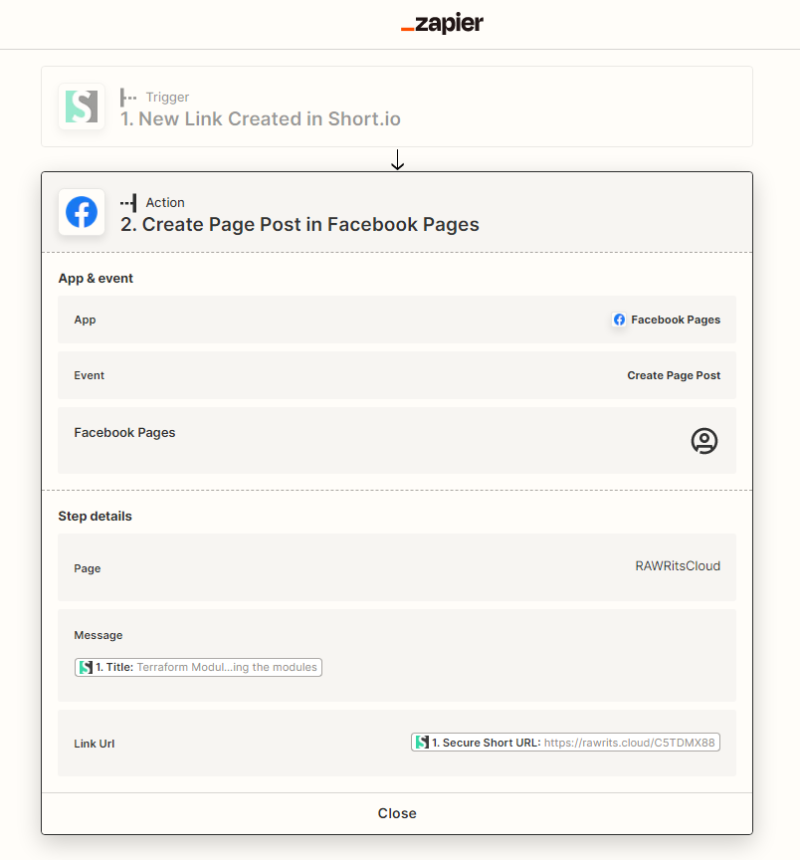Image resolution: width=800 pixels, height=860 pixels.
Task: Click the account profile icon in Facebook Pages row
Action: [704, 441]
